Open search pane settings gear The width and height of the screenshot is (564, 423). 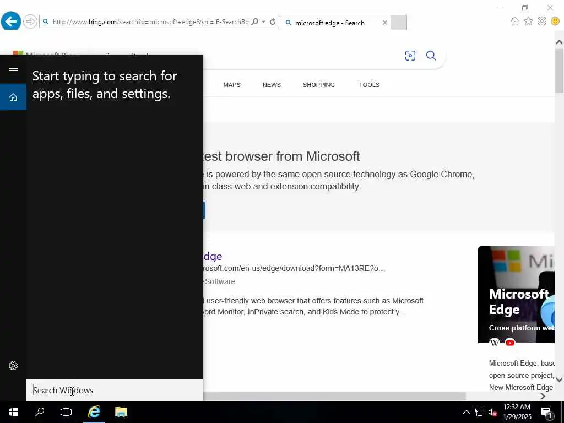[13, 366]
